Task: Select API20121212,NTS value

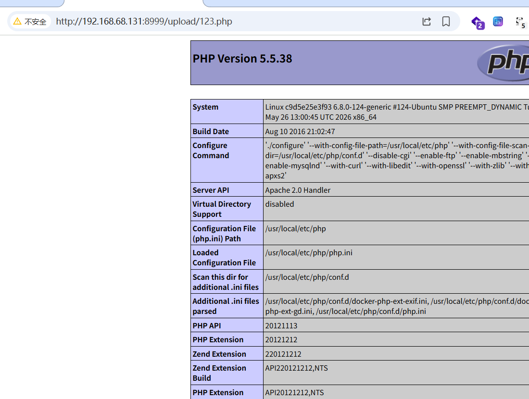Action: pos(294,393)
